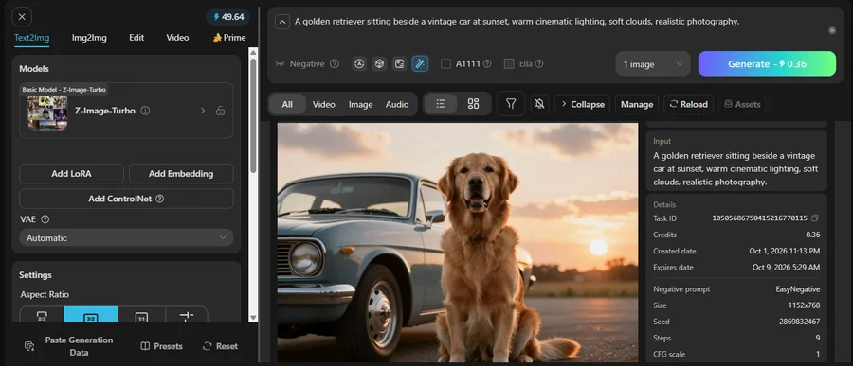Show help for Ella
Screen dimensions: 853x366
tap(539, 63)
